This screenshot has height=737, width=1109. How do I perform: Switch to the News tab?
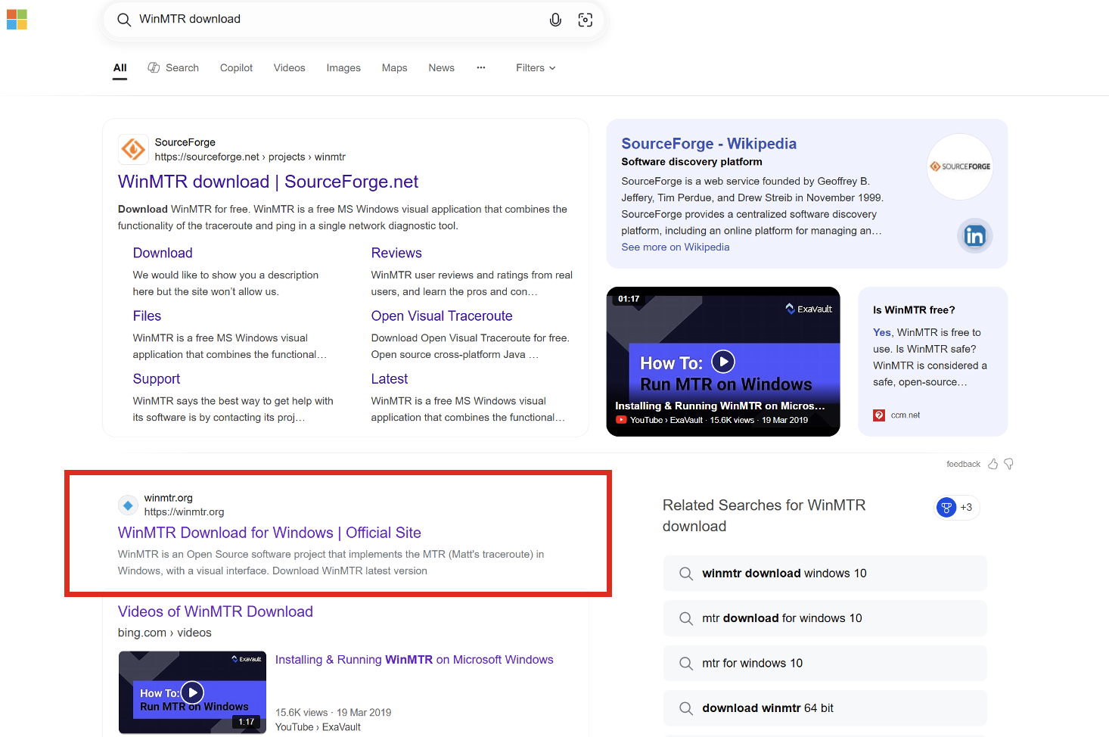click(441, 68)
